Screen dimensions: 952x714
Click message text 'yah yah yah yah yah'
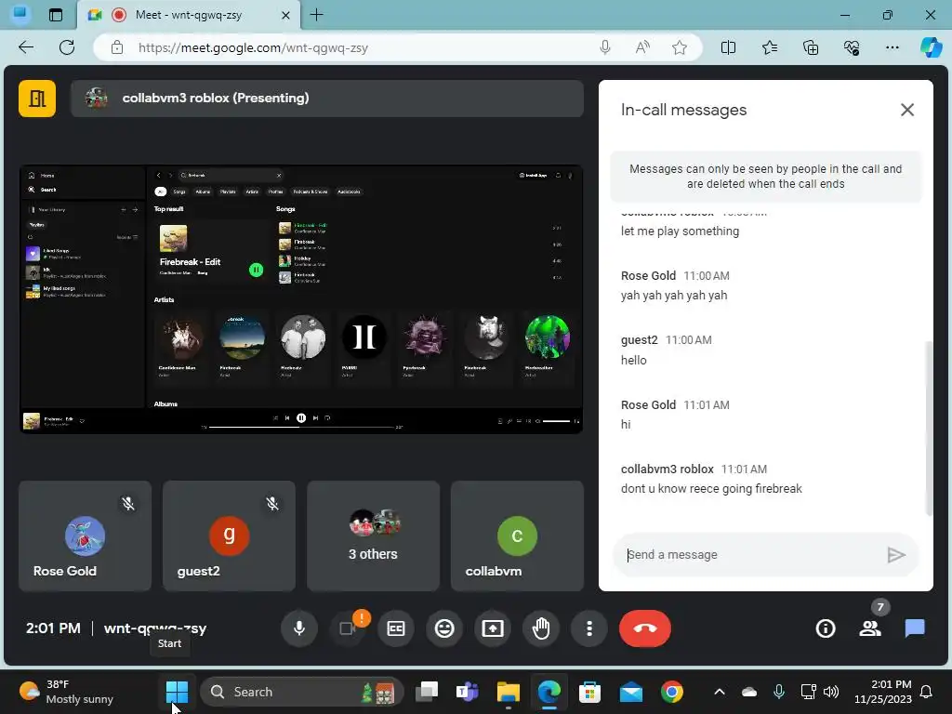[674, 296]
